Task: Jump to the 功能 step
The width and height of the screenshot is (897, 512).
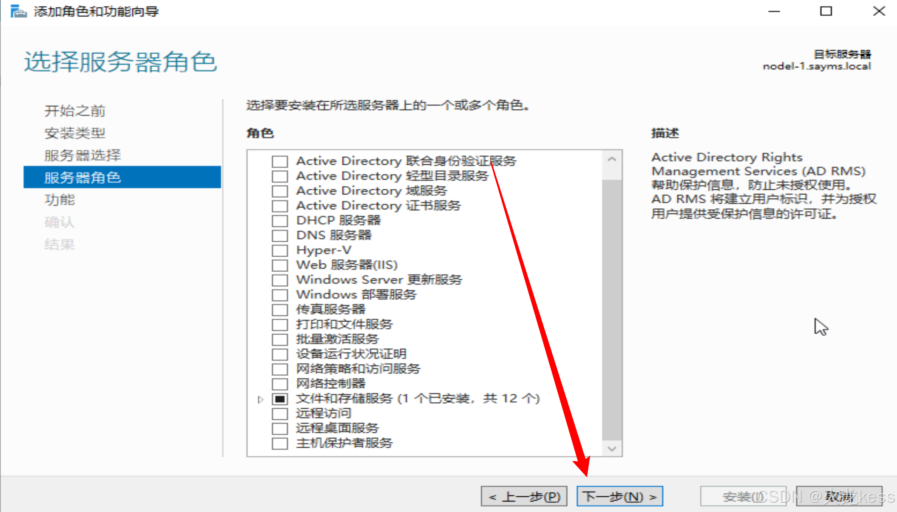Action: [x=59, y=200]
